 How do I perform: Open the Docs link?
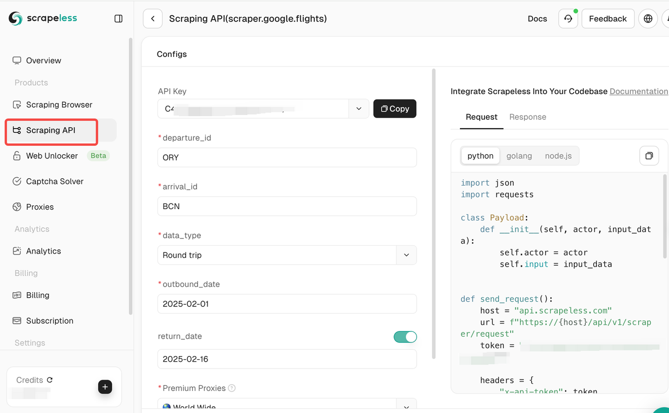tap(537, 18)
